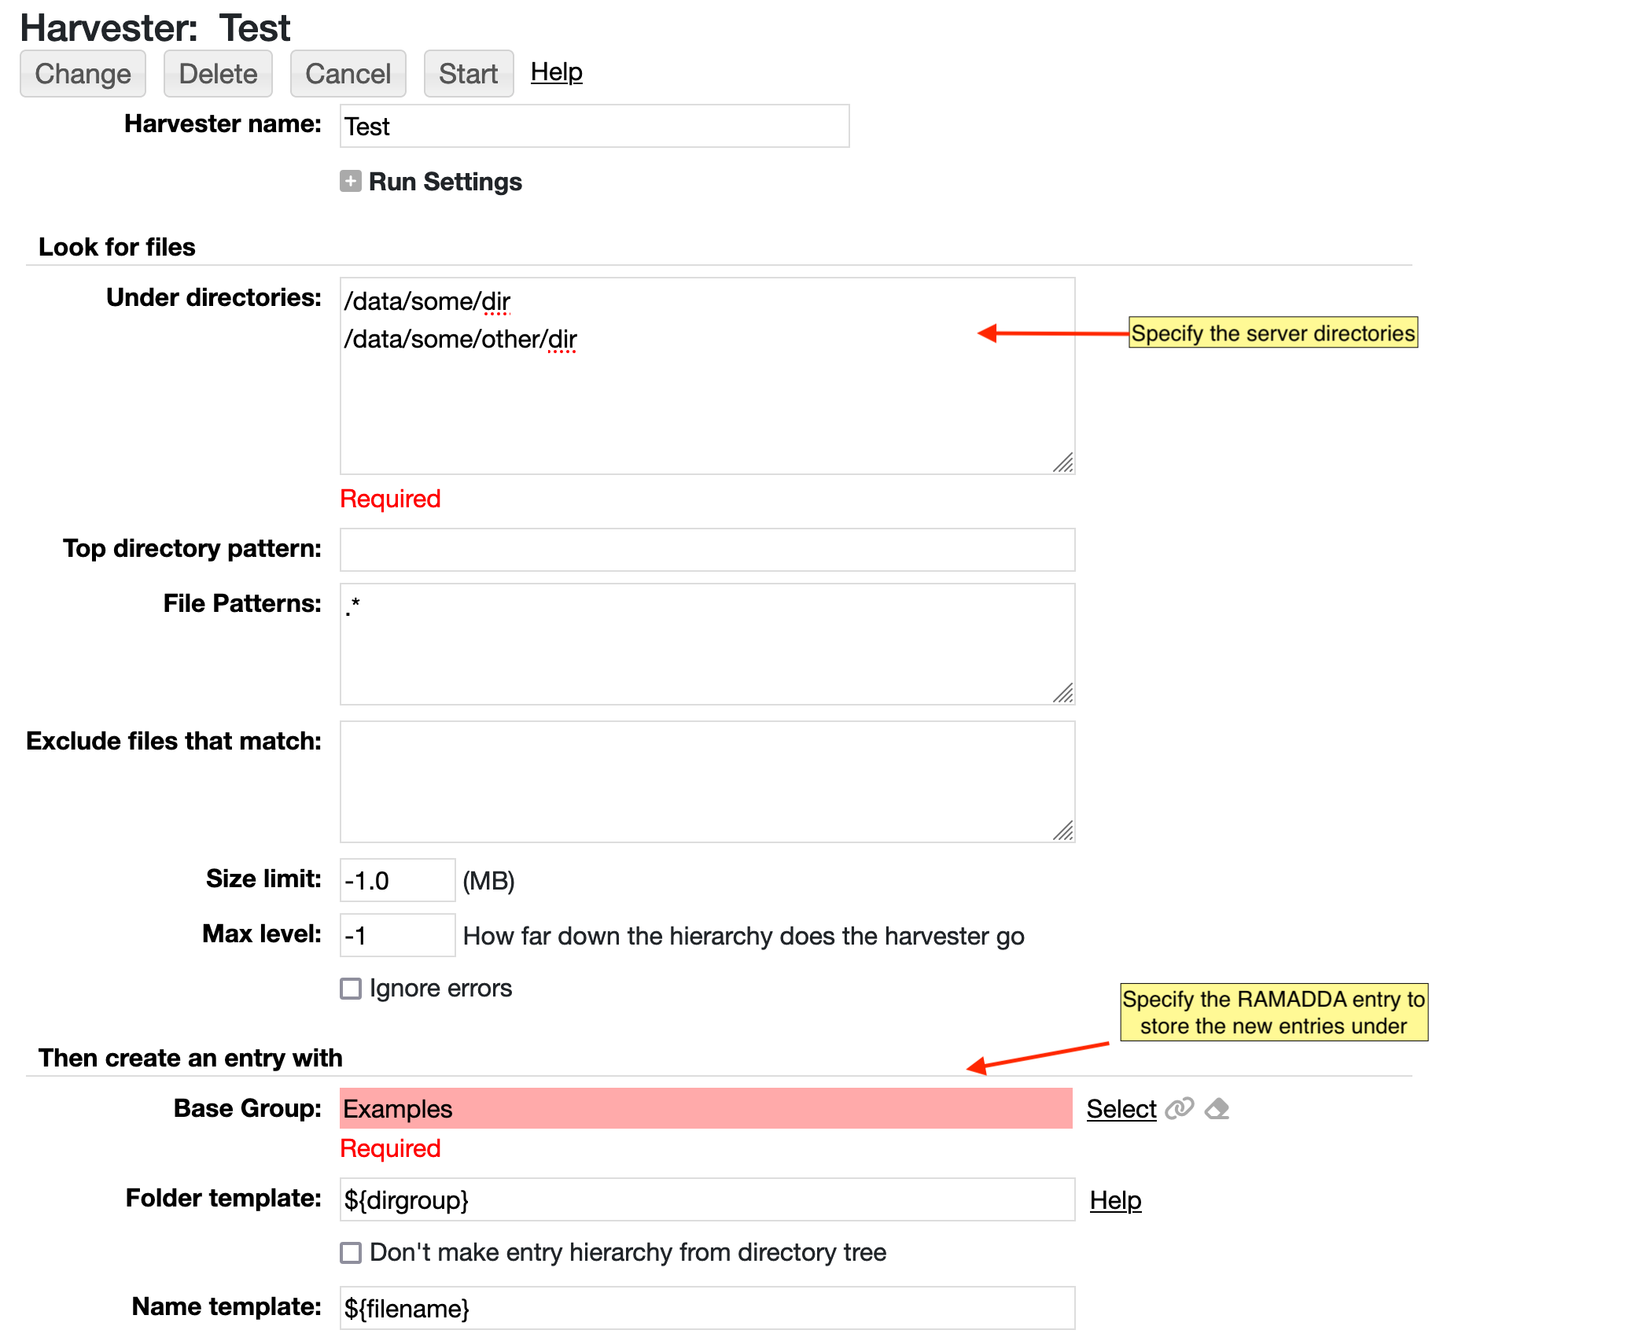Open the Help link beside Folder template
The height and width of the screenshot is (1341, 1646).
1114,1200
